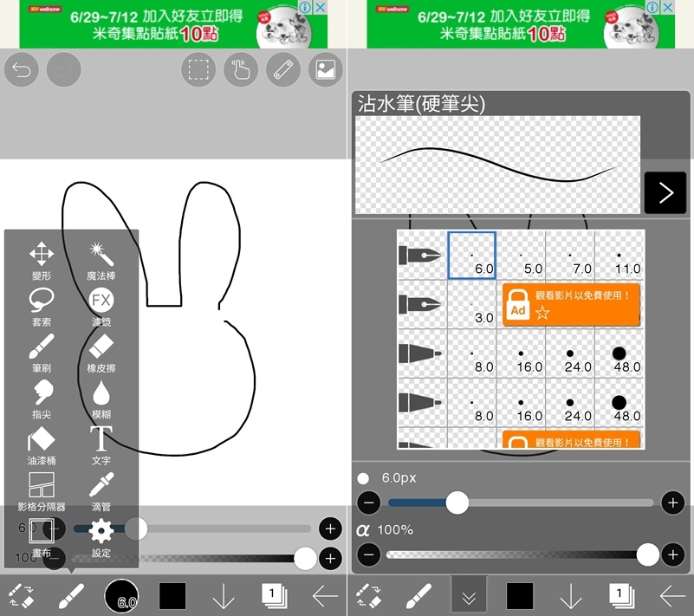The width and height of the screenshot is (694, 616).
Task: Select first-row 48.0 felt pen preset
Action: pyautogui.click(x=619, y=353)
